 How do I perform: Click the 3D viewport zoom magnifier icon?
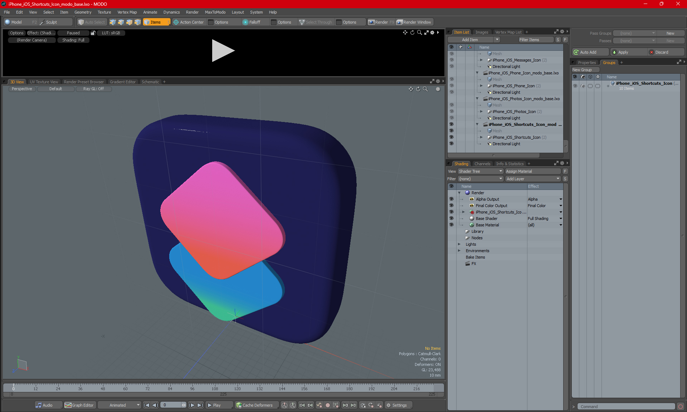click(x=425, y=89)
